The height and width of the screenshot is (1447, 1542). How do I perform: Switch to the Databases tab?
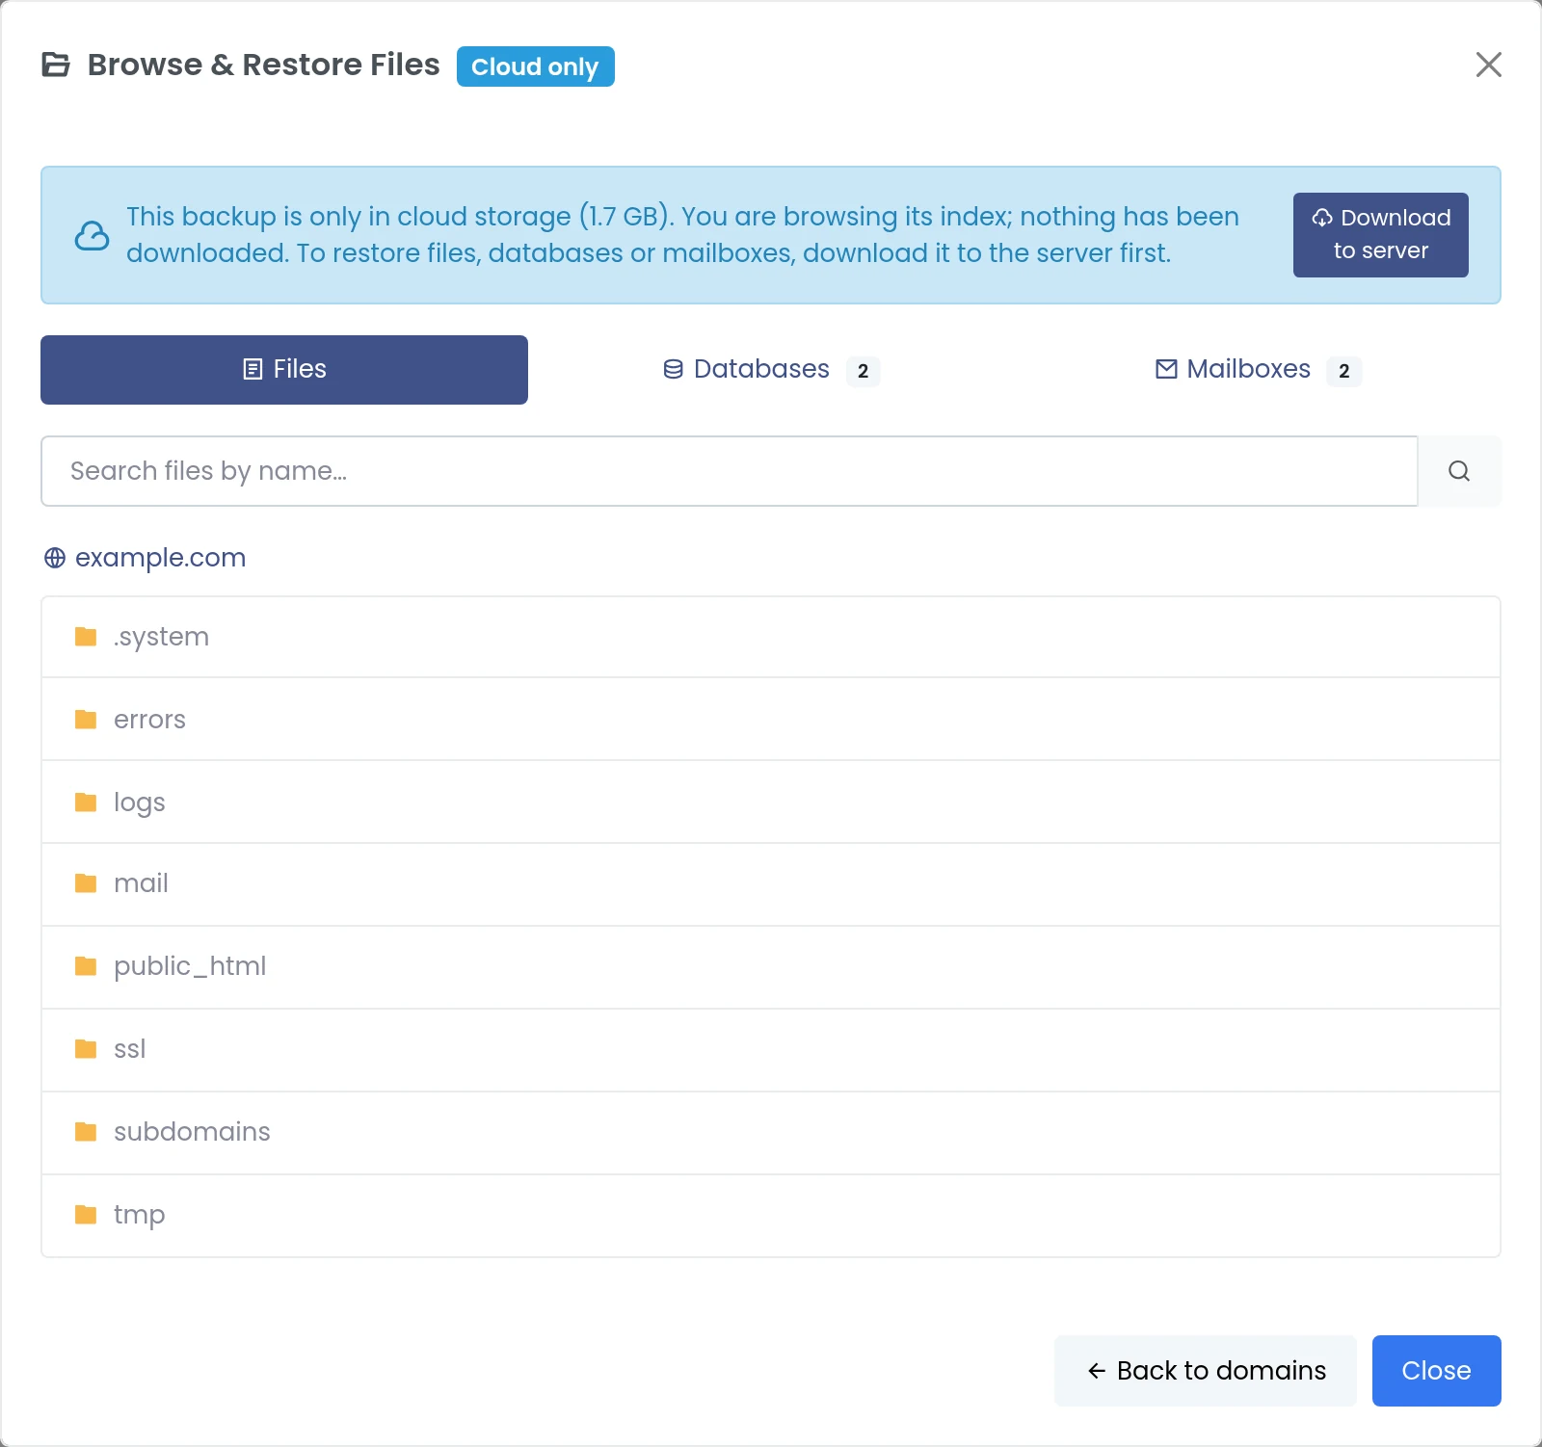tap(771, 370)
